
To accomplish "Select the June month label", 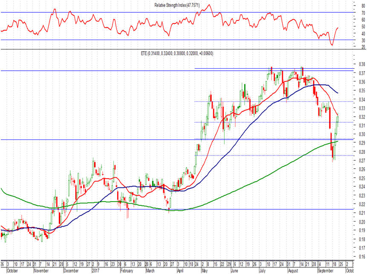I will [234, 271].
